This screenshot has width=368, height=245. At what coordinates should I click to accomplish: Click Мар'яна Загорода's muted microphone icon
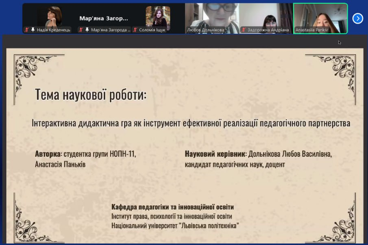pos(82,29)
